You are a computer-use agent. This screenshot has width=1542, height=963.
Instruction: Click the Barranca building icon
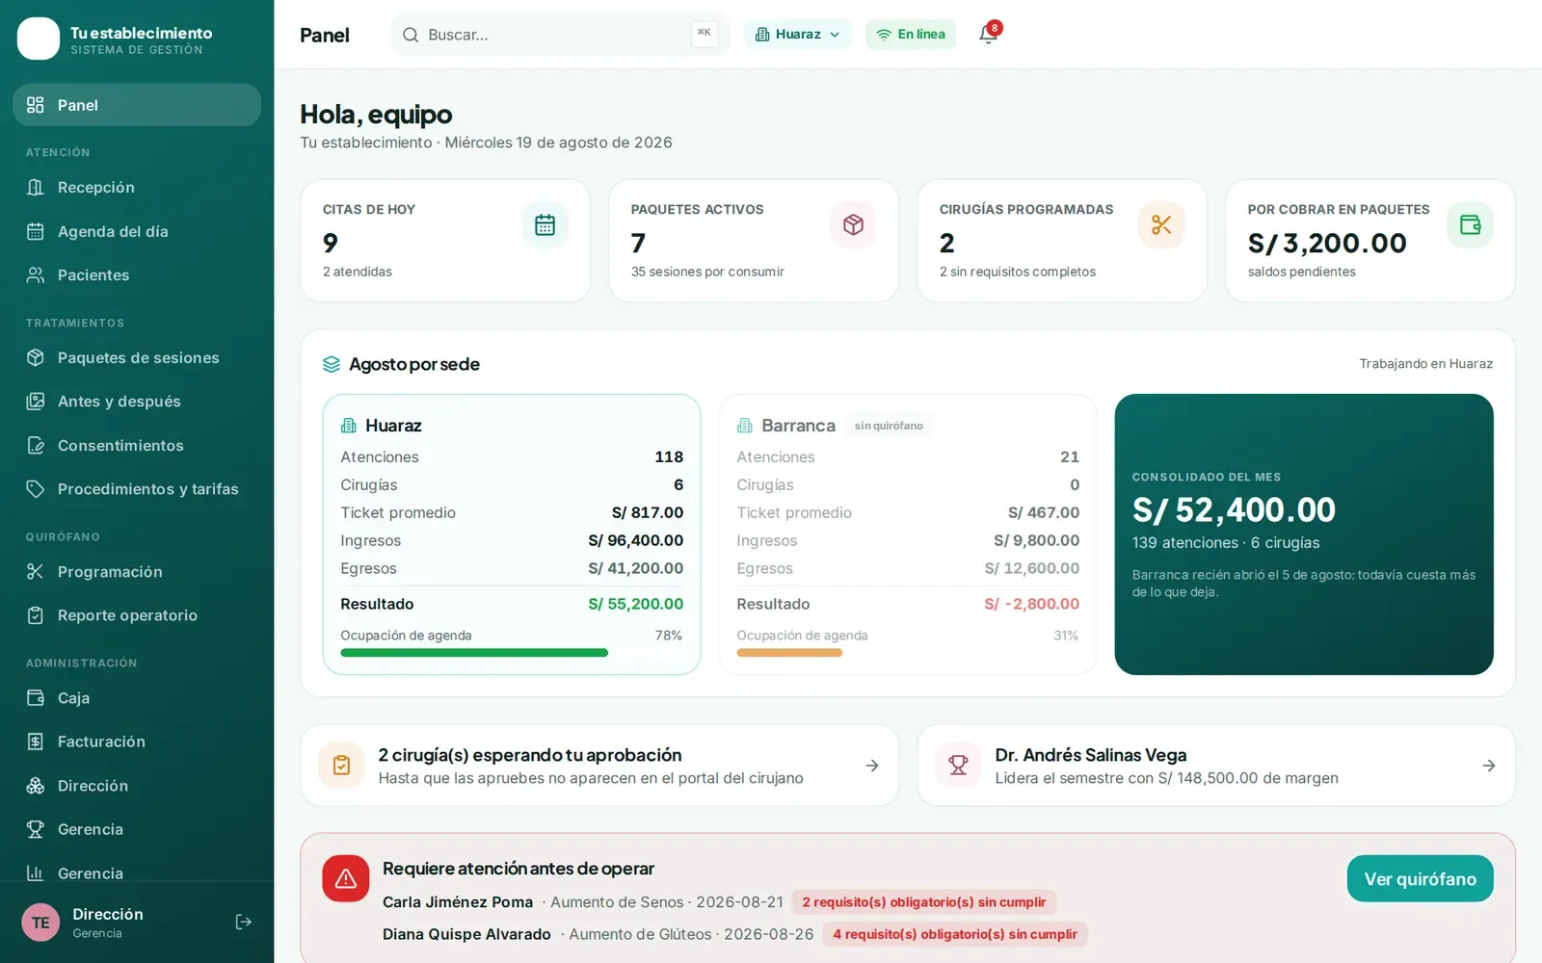click(x=745, y=426)
